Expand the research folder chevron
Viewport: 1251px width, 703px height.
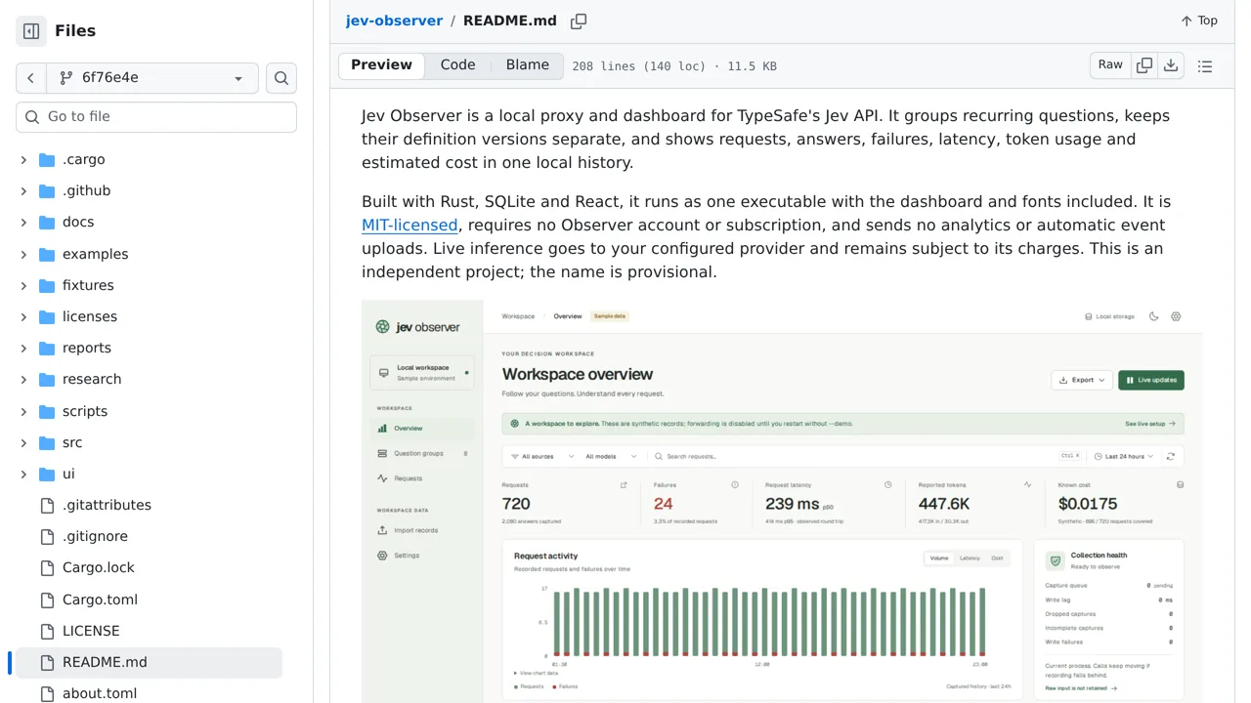click(23, 379)
